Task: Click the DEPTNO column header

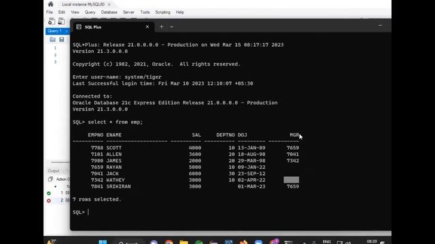Action: 226,135
